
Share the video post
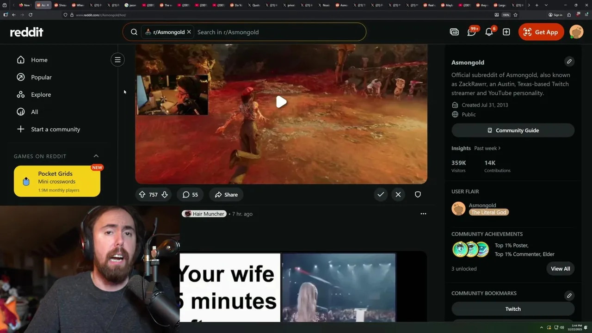[x=226, y=195]
